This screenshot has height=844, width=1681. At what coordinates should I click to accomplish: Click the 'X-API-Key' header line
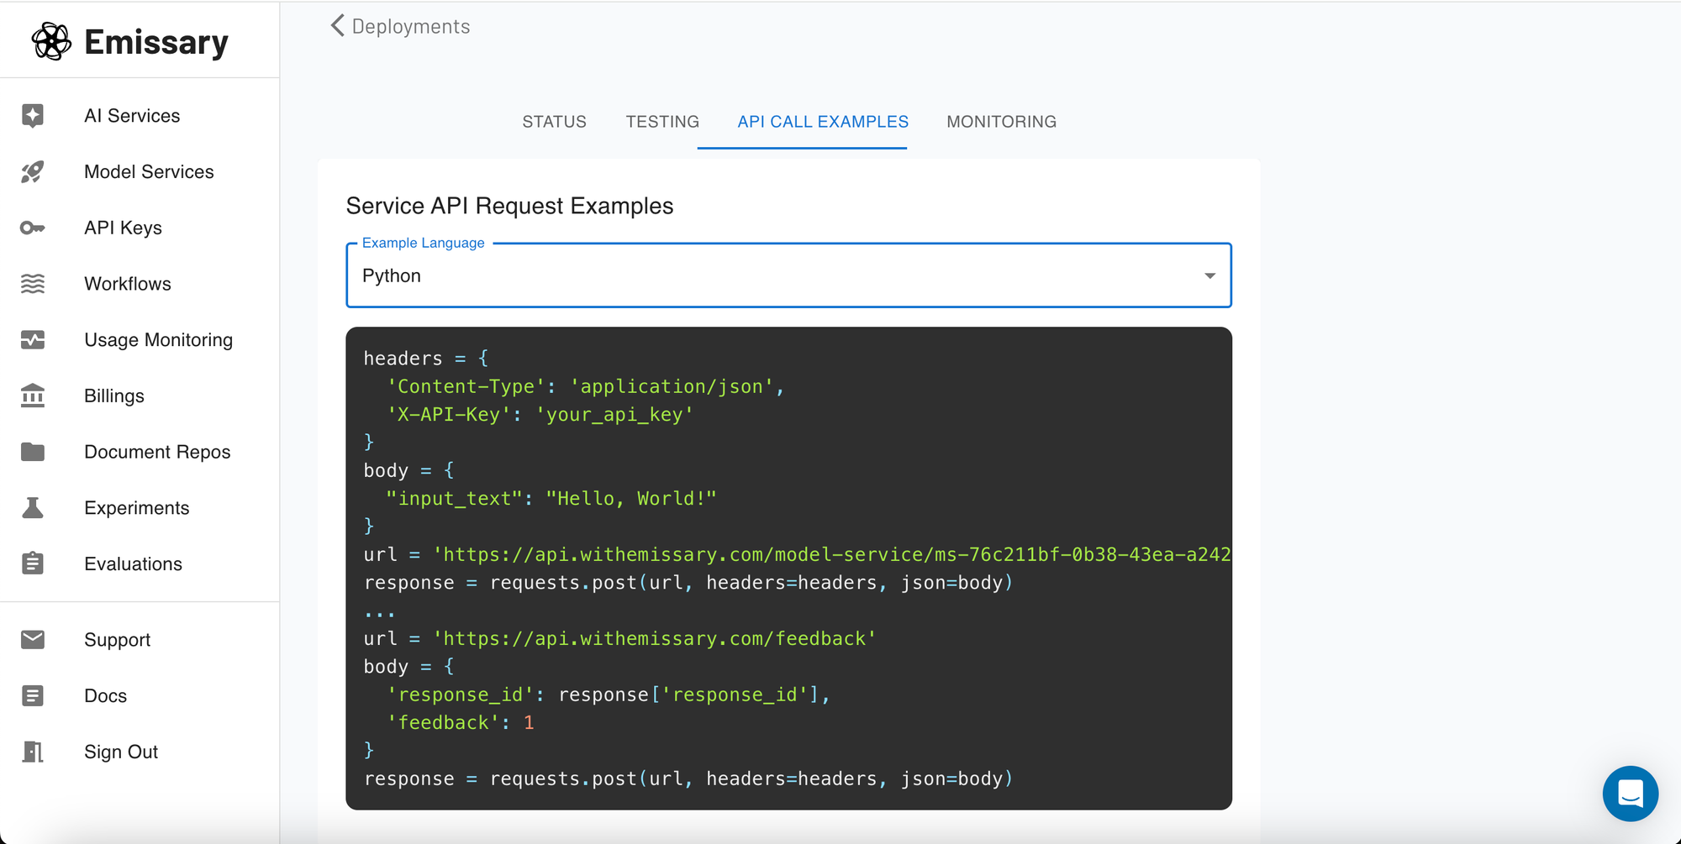(540, 414)
